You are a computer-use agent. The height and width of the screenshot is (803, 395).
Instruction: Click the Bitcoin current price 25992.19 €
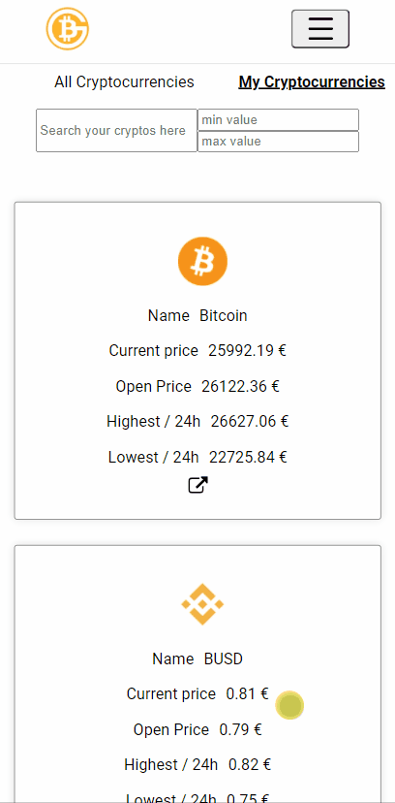click(247, 351)
